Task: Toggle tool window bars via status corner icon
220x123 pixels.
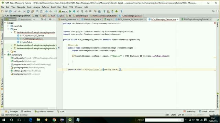Action: coord(2,115)
